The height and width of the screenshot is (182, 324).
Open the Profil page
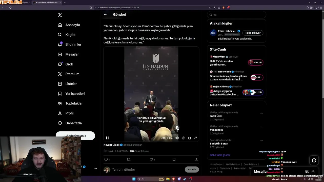pos(66,113)
